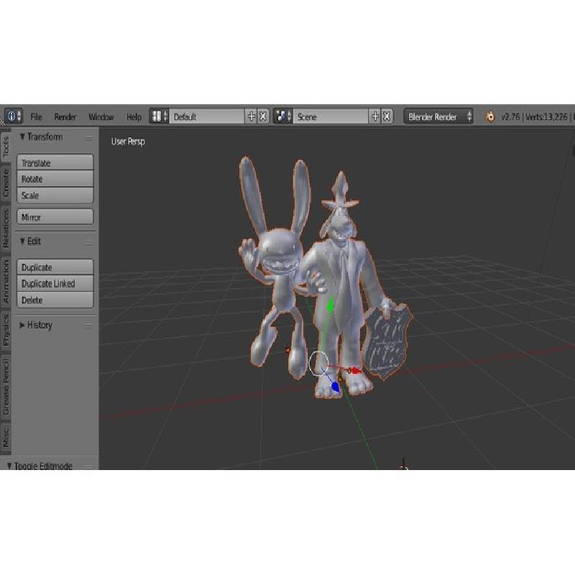Add a new scene with plus button

tap(375, 116)
